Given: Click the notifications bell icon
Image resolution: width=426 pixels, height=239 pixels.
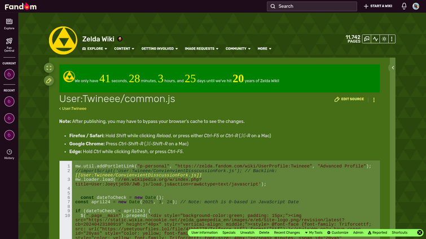Looking at the screenshot, I should tap(404, 6).
